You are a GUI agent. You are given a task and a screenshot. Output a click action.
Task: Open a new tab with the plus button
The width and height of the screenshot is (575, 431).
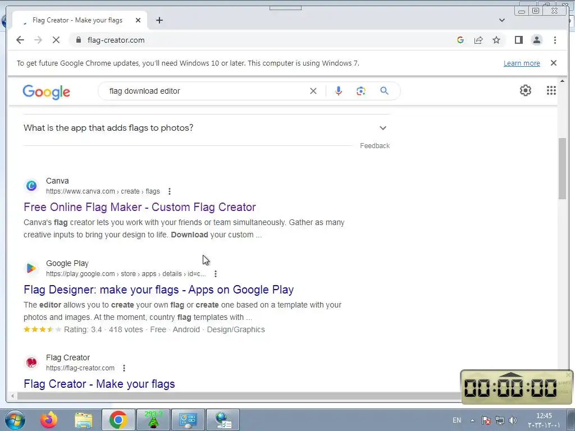pyautogui.click(x=159, y=20)
